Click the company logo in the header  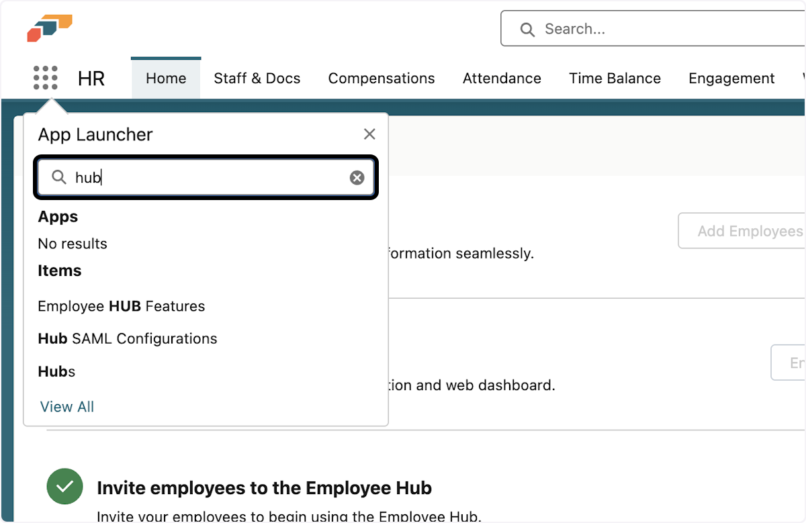50,28
